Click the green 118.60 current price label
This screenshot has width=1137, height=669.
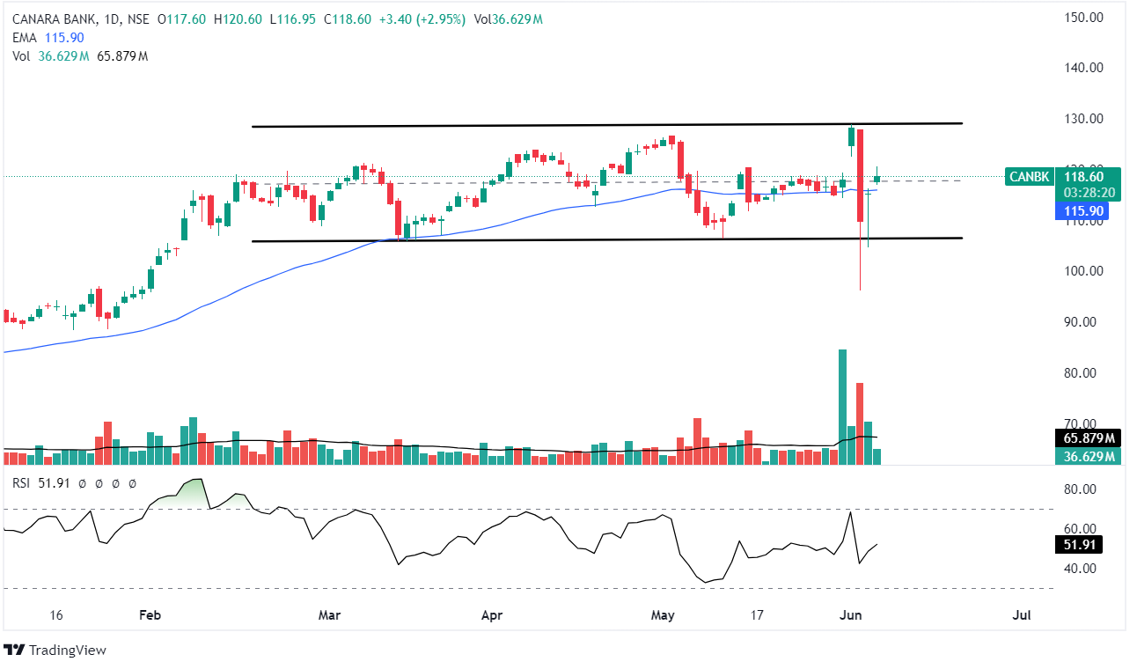coord(1078,177)
